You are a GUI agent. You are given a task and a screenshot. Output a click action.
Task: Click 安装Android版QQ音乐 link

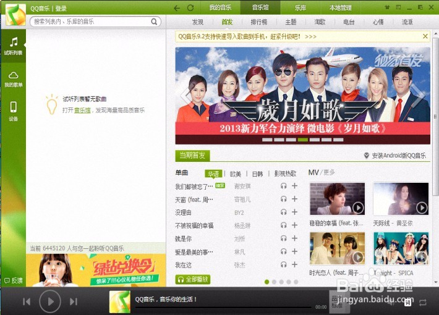pos(395,156)
